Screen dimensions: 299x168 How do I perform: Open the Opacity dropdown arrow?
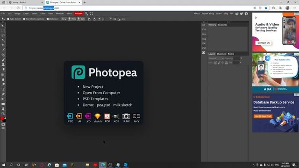[x=241, y=58]
